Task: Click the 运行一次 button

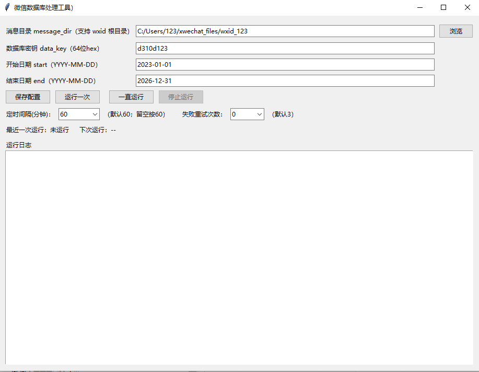Action: pyautogui.click(x=77, y=97)
